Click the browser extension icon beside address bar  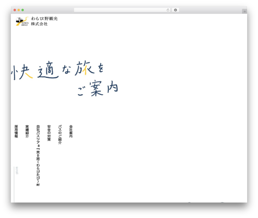(x=175, y=10)
